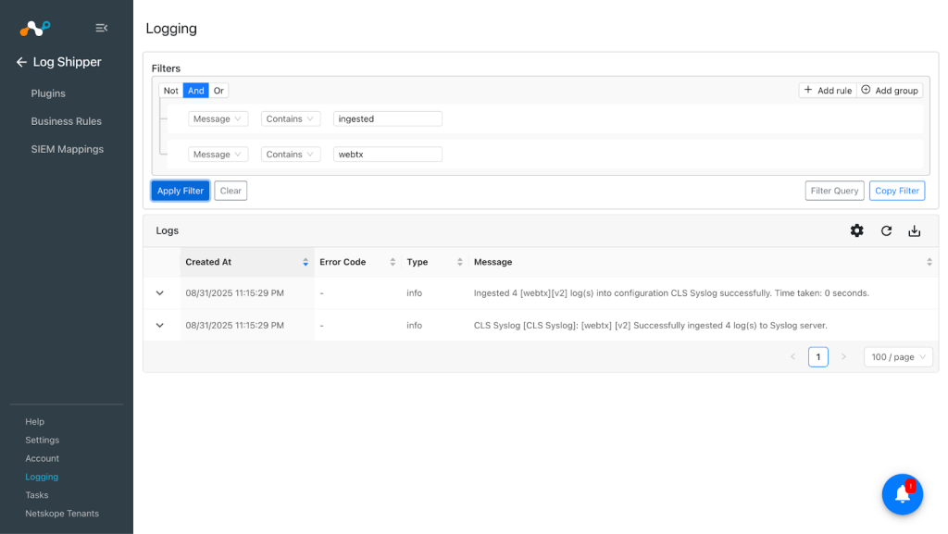
Task: Click the Filter Query button
Action: pos(834,191)
